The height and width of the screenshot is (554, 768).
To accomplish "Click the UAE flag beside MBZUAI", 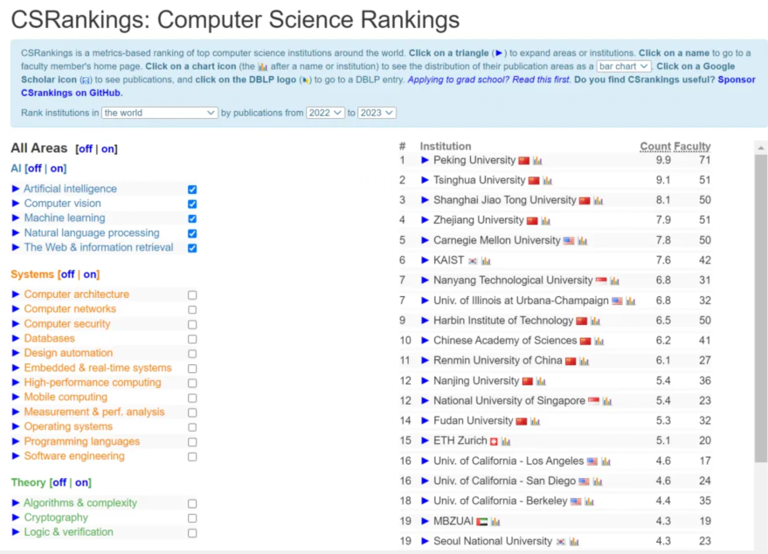I will 482,522.
